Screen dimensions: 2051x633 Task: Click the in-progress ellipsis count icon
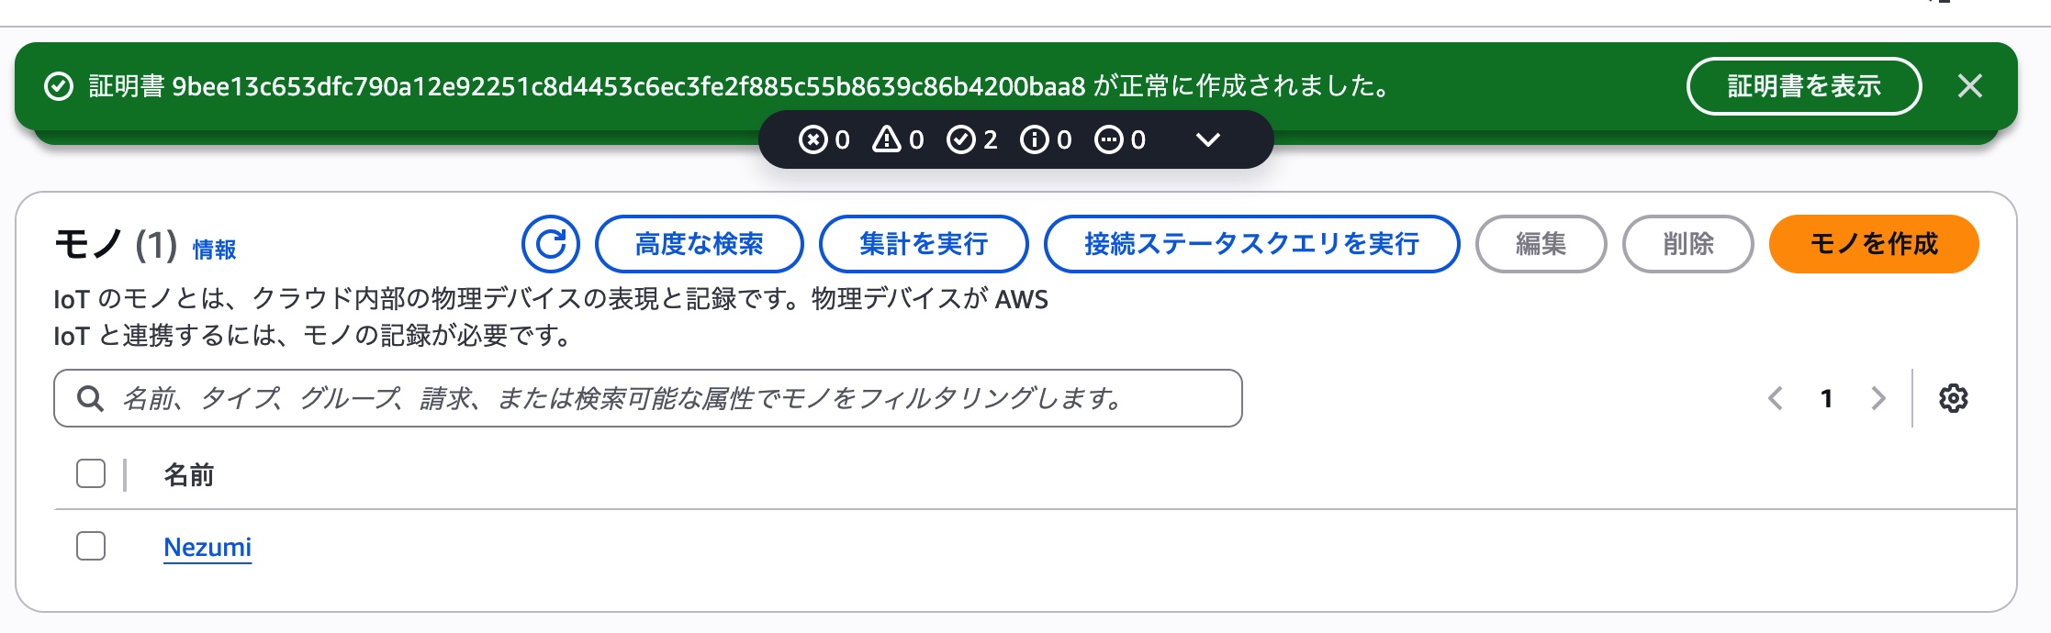[1108, 139]
